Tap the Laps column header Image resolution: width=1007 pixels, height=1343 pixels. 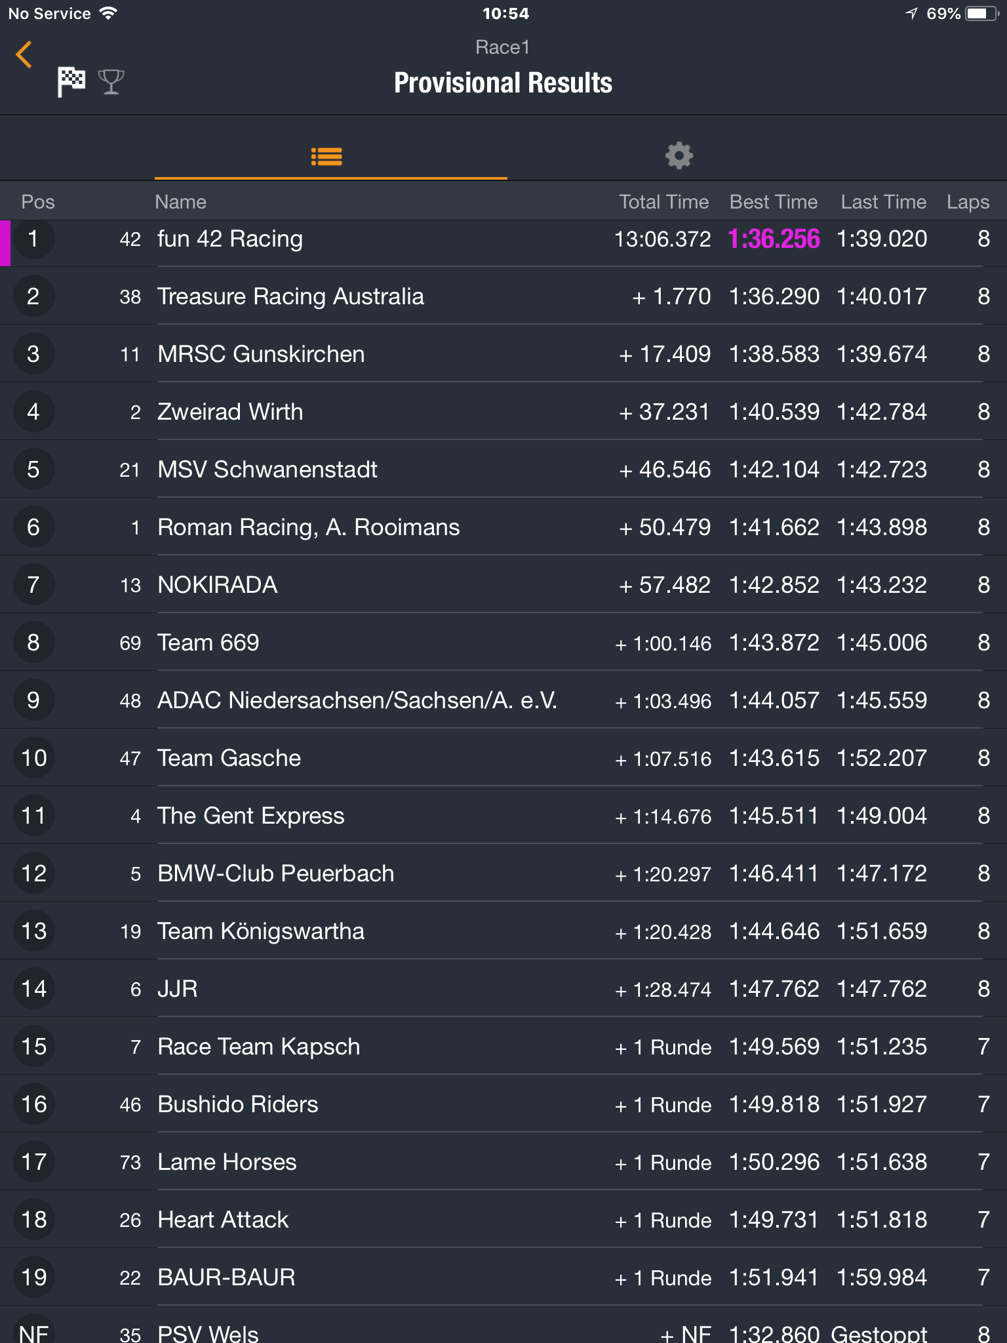[x=968, y=202]
